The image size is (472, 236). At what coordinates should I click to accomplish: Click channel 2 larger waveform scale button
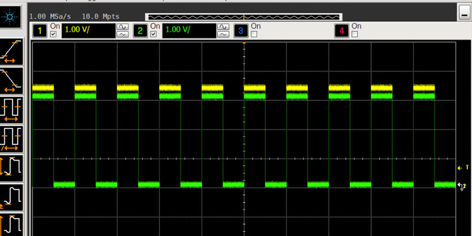223,27
